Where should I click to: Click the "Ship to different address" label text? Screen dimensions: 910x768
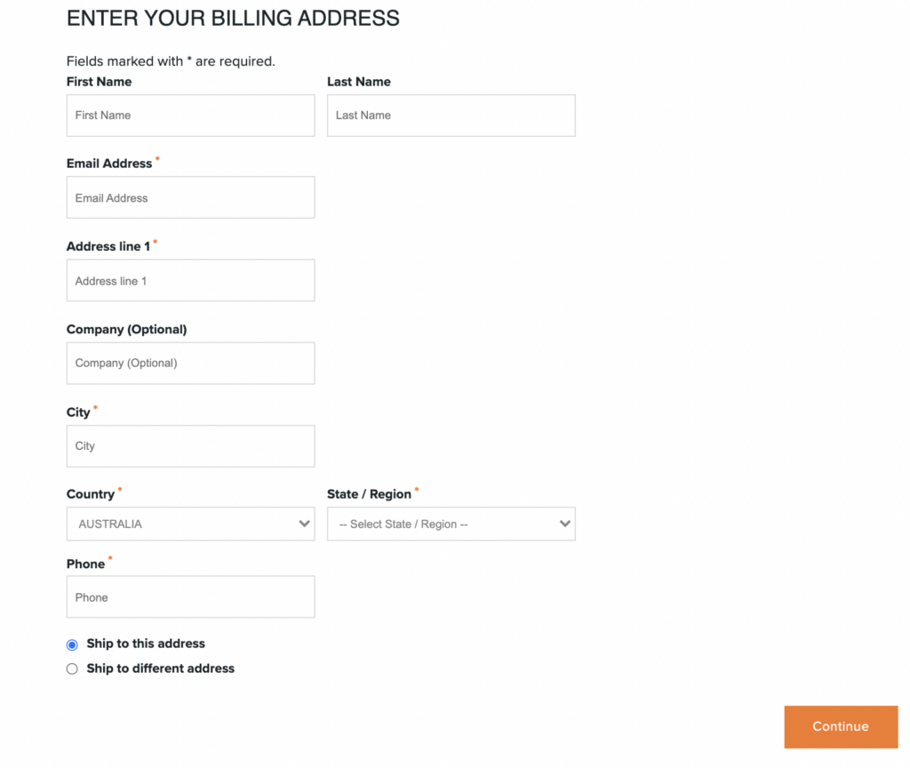160,668
